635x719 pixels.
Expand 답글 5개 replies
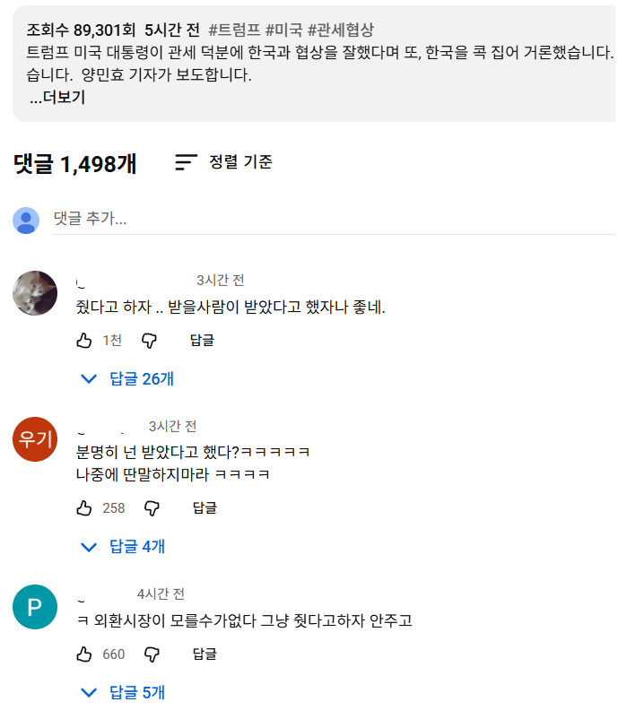124,692
